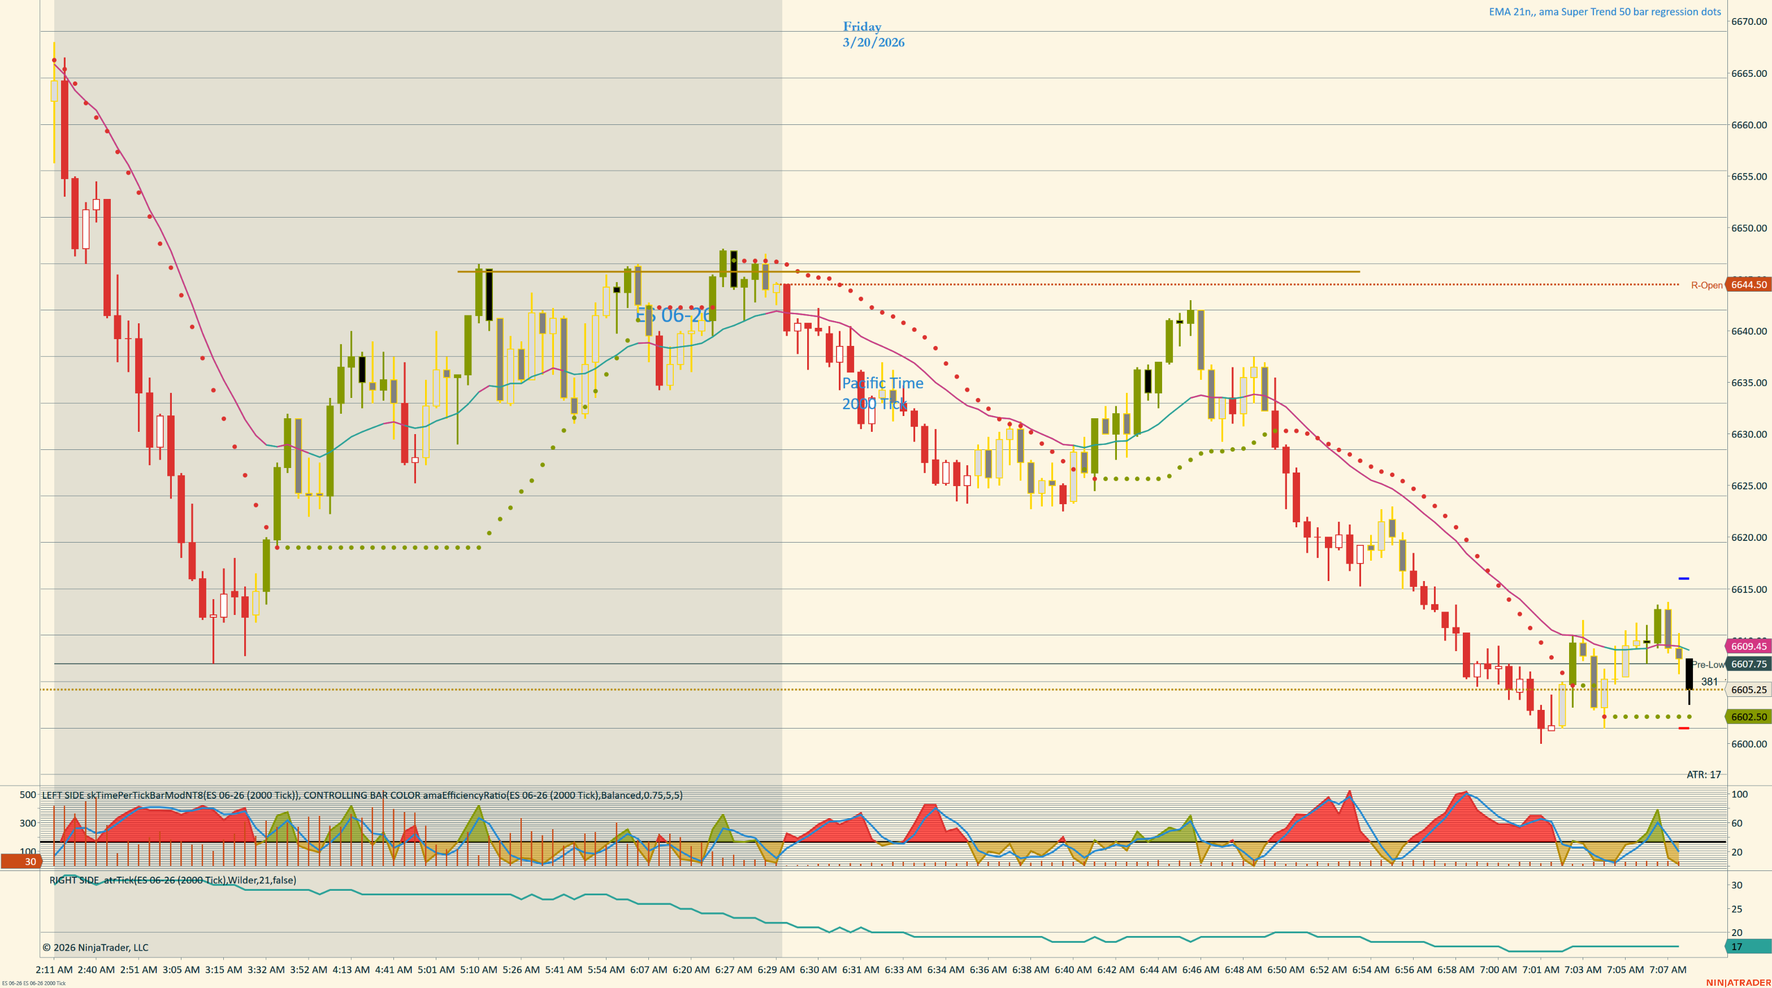
Task: Click the 7:01 AM time axis label
Action: click(x=1541, y=969)
